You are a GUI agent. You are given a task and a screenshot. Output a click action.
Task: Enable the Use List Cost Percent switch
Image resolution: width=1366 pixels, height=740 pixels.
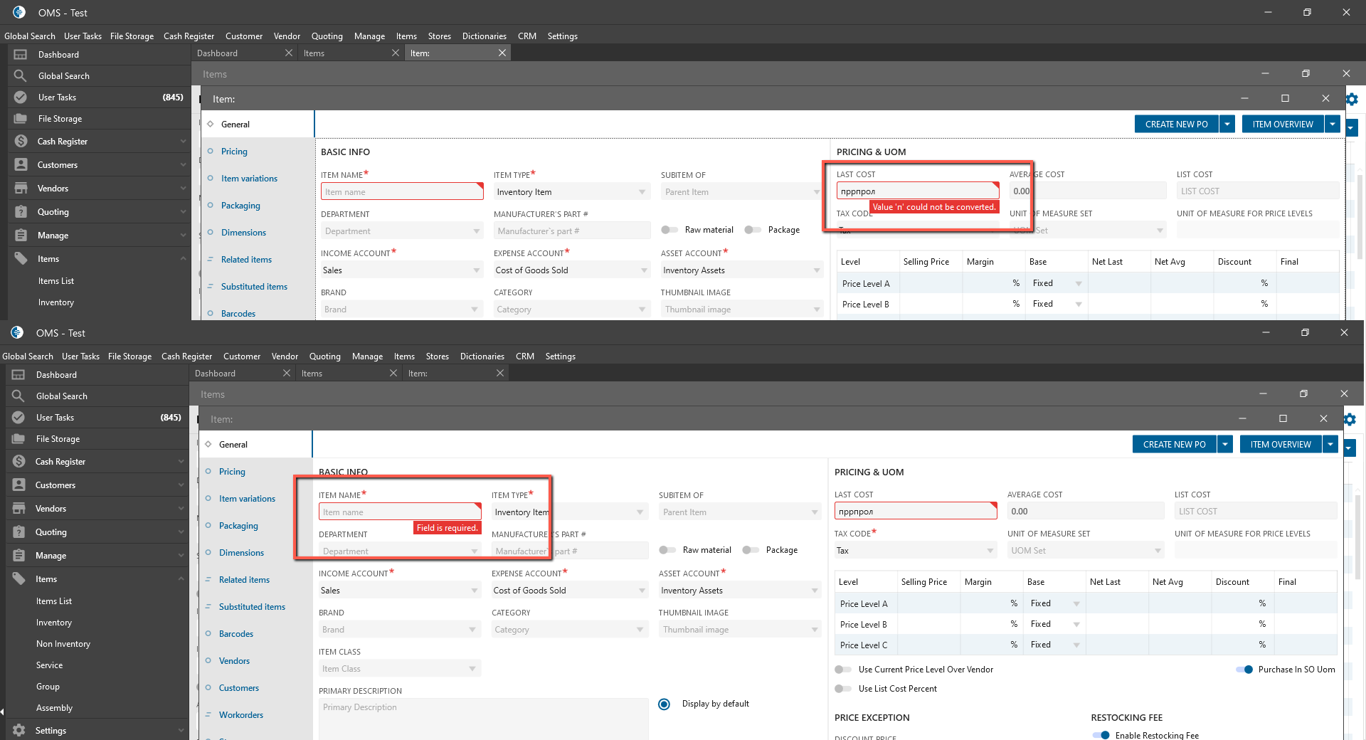pos(843,689)
